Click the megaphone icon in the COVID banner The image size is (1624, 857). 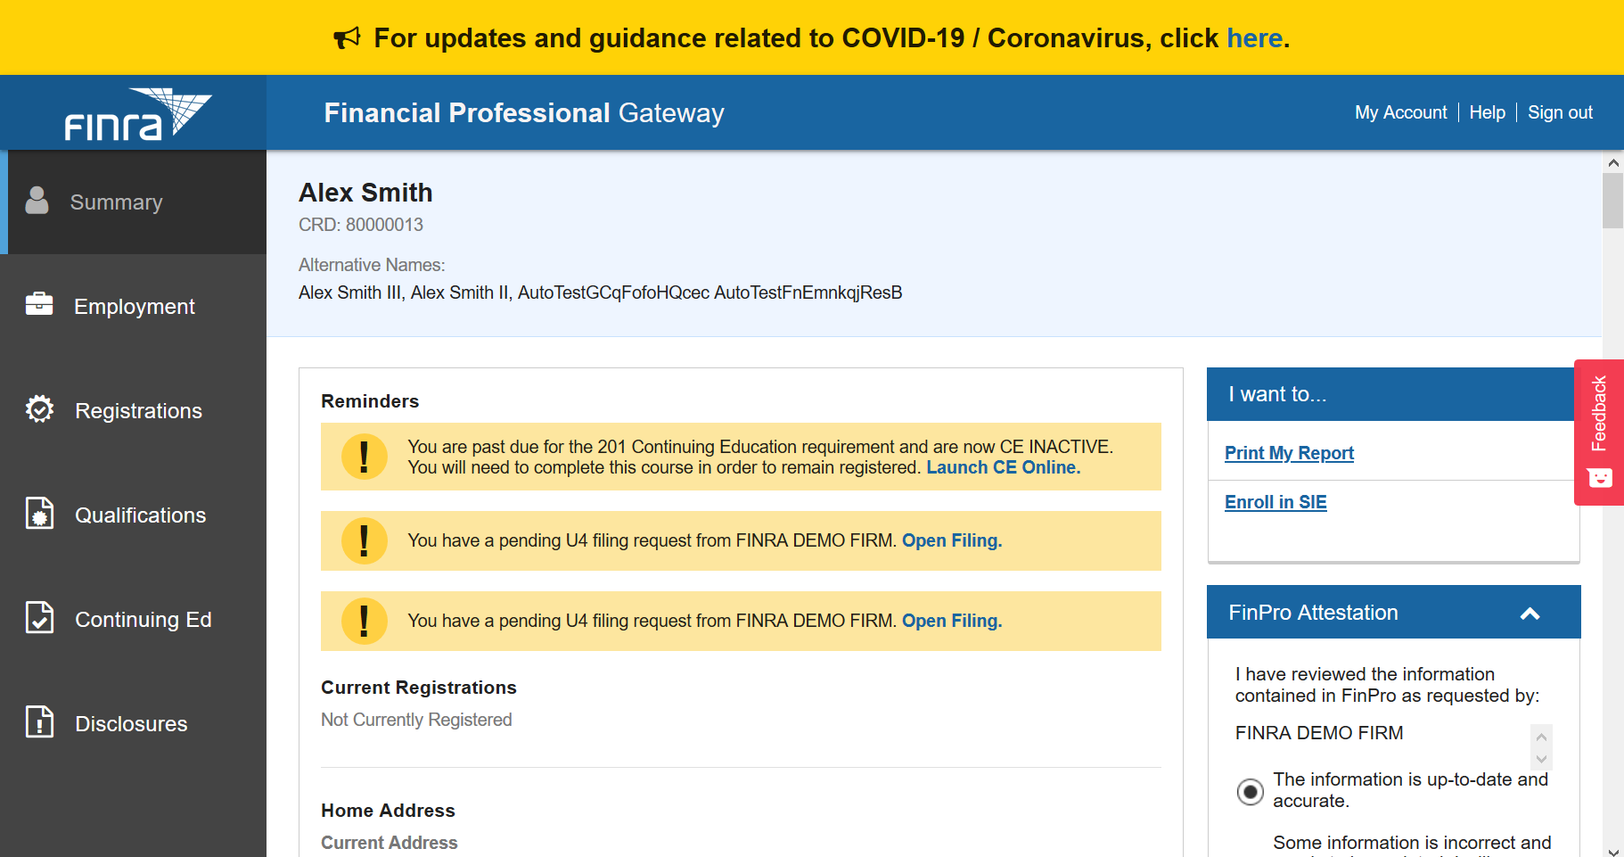(348, 37)
